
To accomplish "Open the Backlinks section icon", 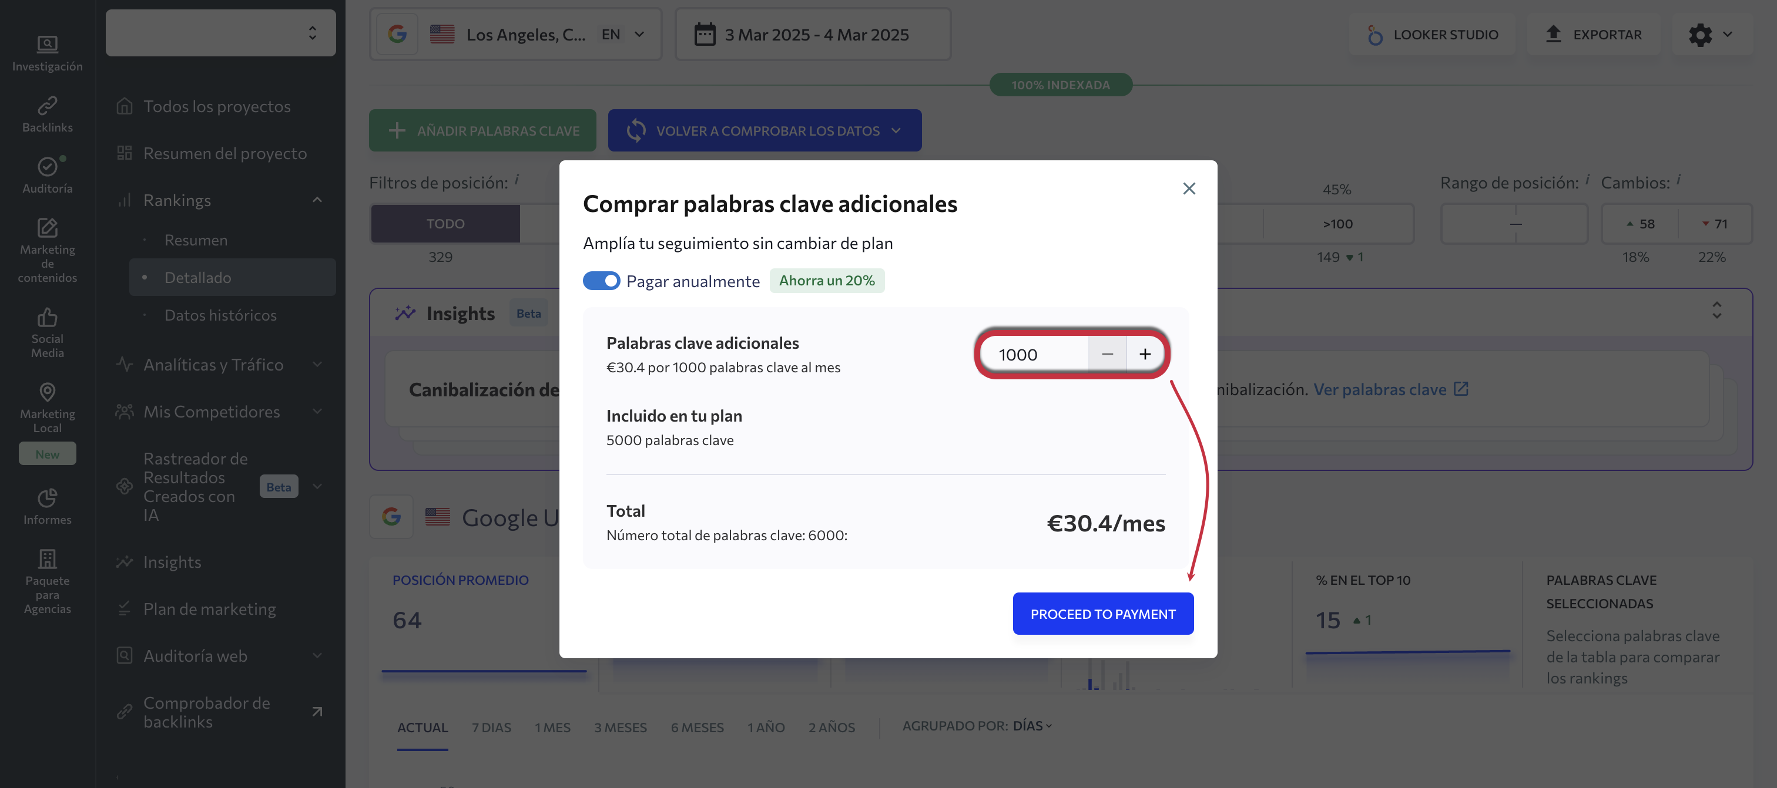I will 47,106.
